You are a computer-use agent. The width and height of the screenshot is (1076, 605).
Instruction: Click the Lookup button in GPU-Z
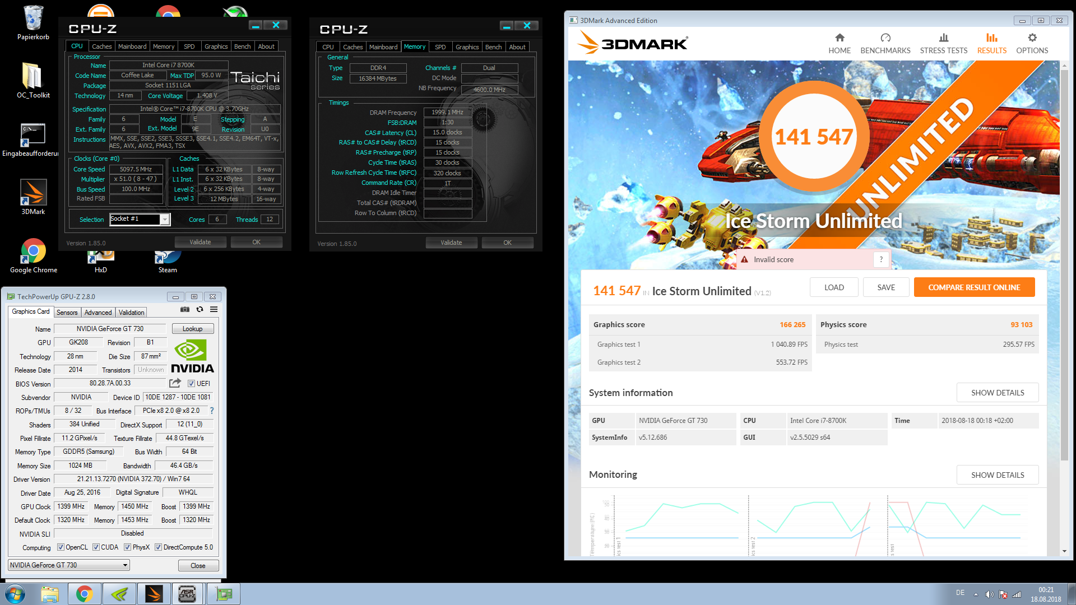click(x=192, y=329)
